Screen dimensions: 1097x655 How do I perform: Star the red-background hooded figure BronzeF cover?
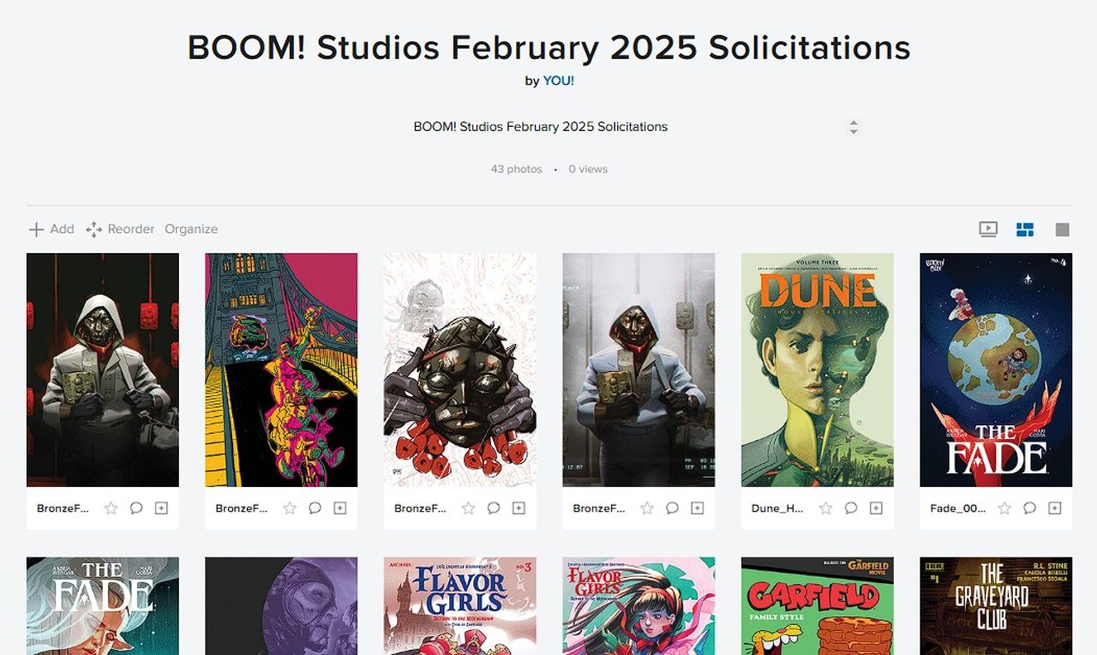click(111, 508)
